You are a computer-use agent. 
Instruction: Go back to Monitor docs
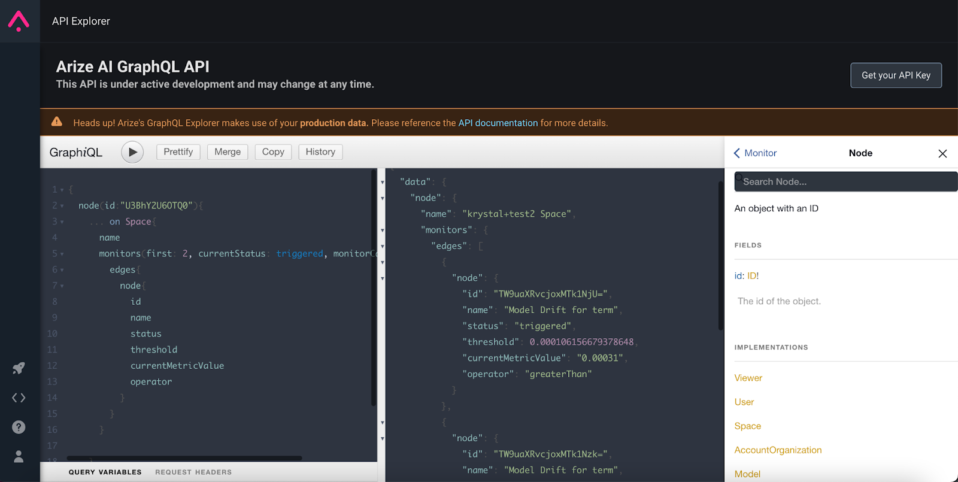pyautogui.click(x=755, y=153)
